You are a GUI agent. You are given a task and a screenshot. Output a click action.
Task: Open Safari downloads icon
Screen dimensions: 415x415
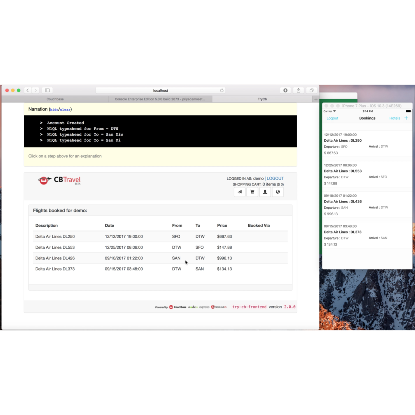tap(285, 90)
